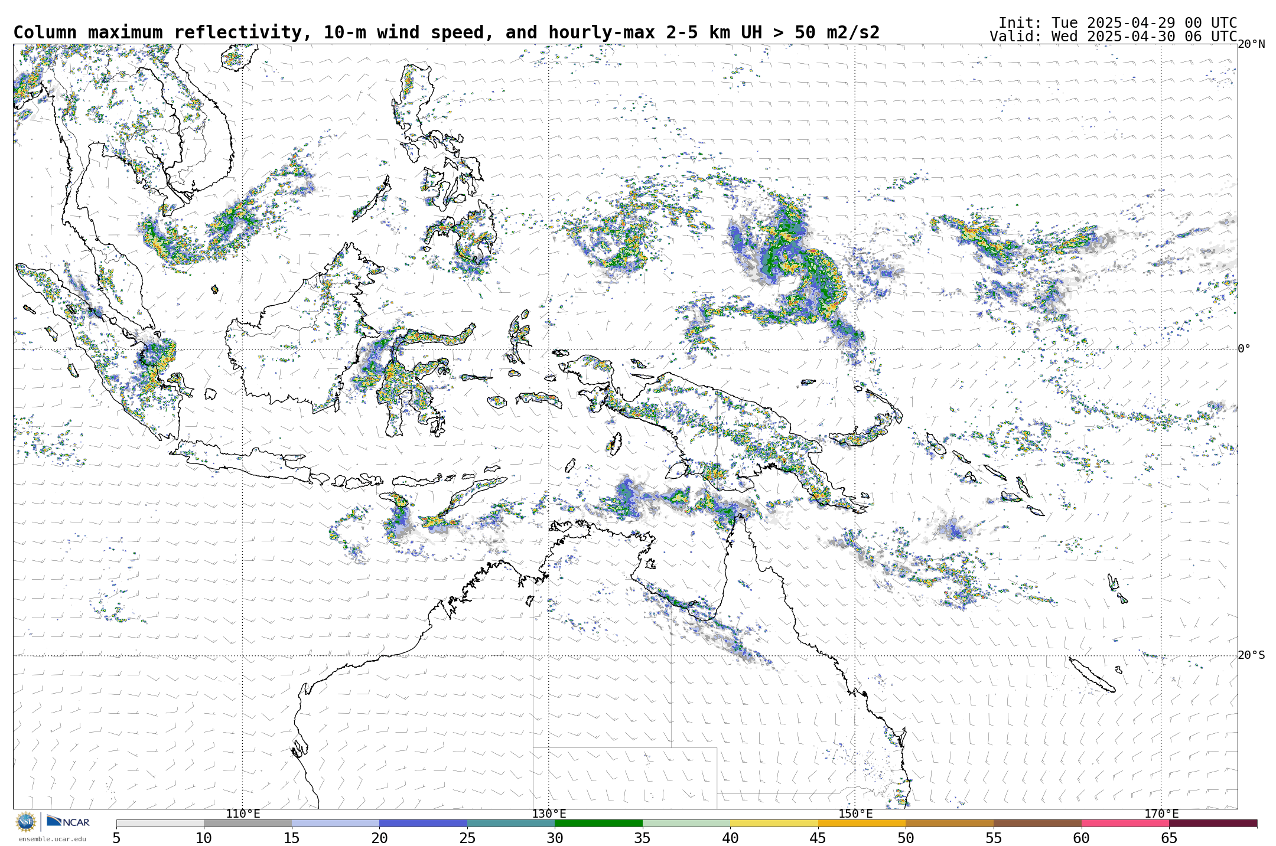Select the 30-35 dBZ green swatch
1276x846 pixels.
[598, 823]
